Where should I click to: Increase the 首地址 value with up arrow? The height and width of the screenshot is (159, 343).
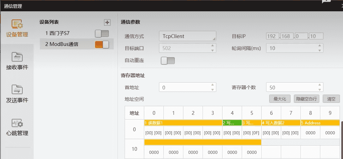[213, 85]
